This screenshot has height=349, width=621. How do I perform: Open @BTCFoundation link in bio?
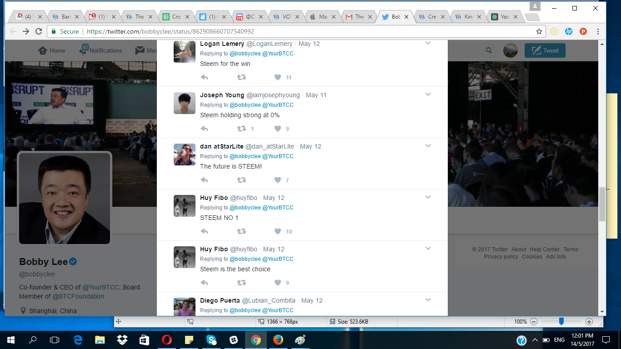[x=78, y=296]
